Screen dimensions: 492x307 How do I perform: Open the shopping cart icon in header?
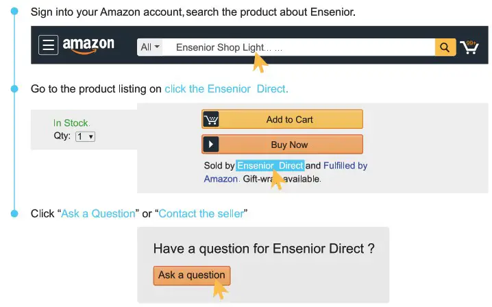[469, 48]
